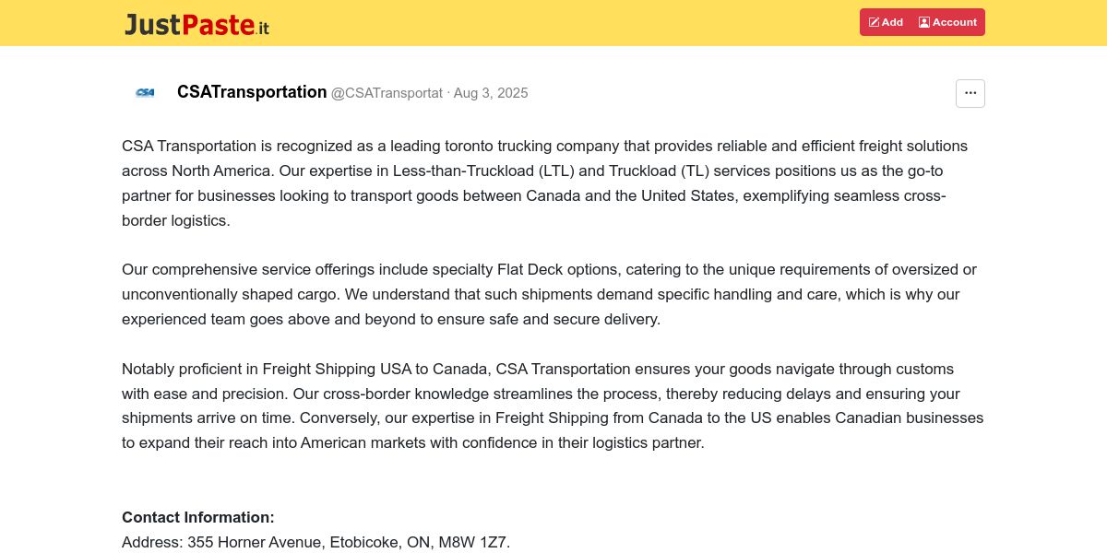Click the Aug 3, 2025 date
1107x553 pixels.
tap(491, 93)
